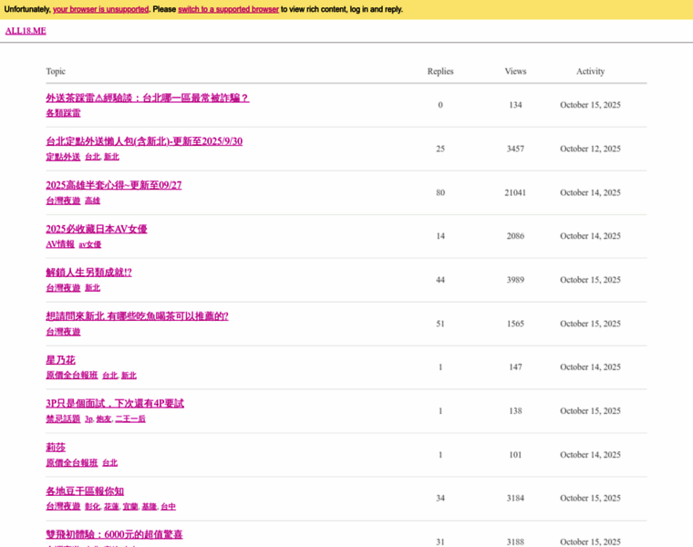
Task: Go to the 禁忌話題 category
Action: pyautogui.click(x=63, y=418)
